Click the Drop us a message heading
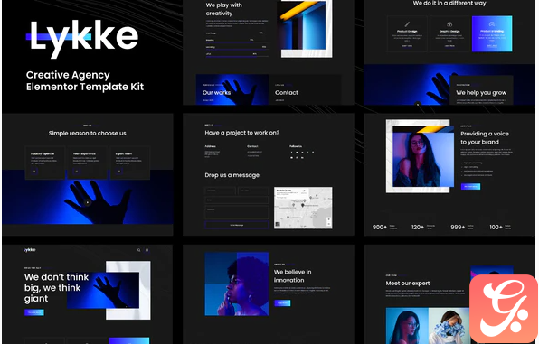This screenshot has width=539, height=344. pos(232,175)
